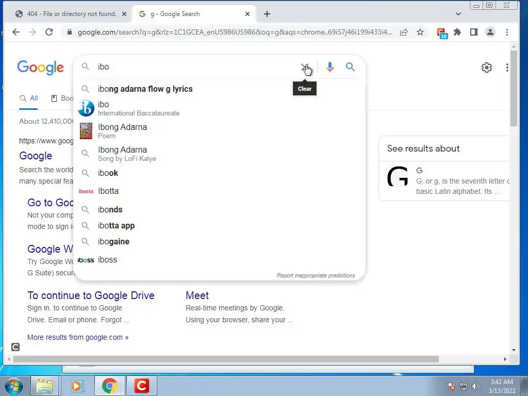Click the small C icon at page bottom-left
Image resolution: width=528 pixels, height=396 pixels.
(15, 347)
